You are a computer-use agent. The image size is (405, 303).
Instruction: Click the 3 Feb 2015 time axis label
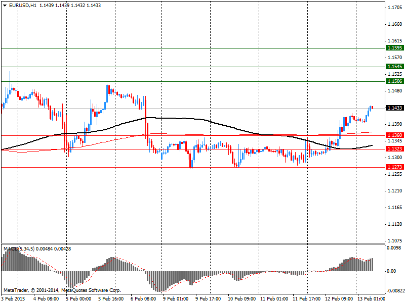(x=14, y=298)
